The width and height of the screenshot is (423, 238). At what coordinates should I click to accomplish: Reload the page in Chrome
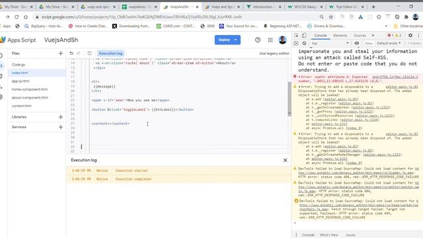pos(17,17)
